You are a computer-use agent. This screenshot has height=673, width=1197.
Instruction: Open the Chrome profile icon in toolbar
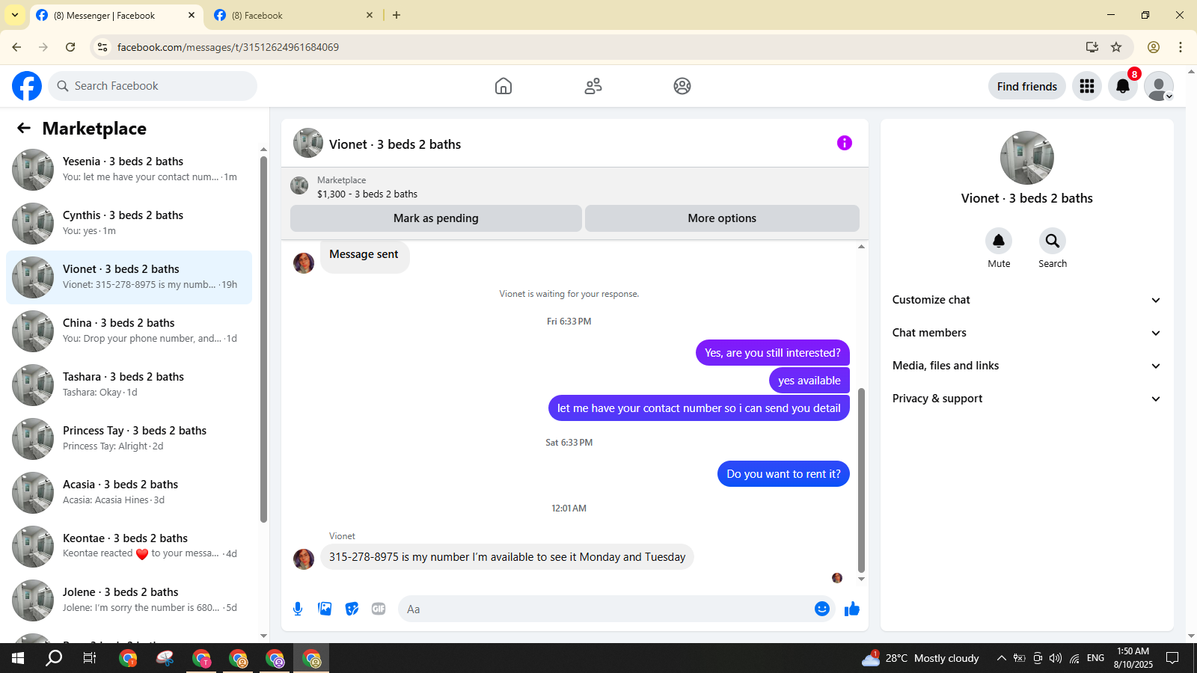(x=1154, y=47)
